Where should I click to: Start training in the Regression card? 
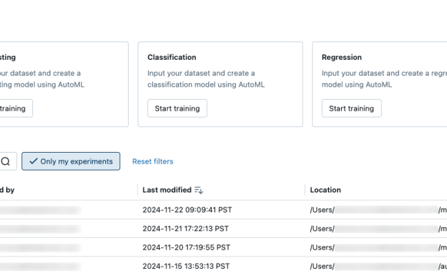point(351,109)
